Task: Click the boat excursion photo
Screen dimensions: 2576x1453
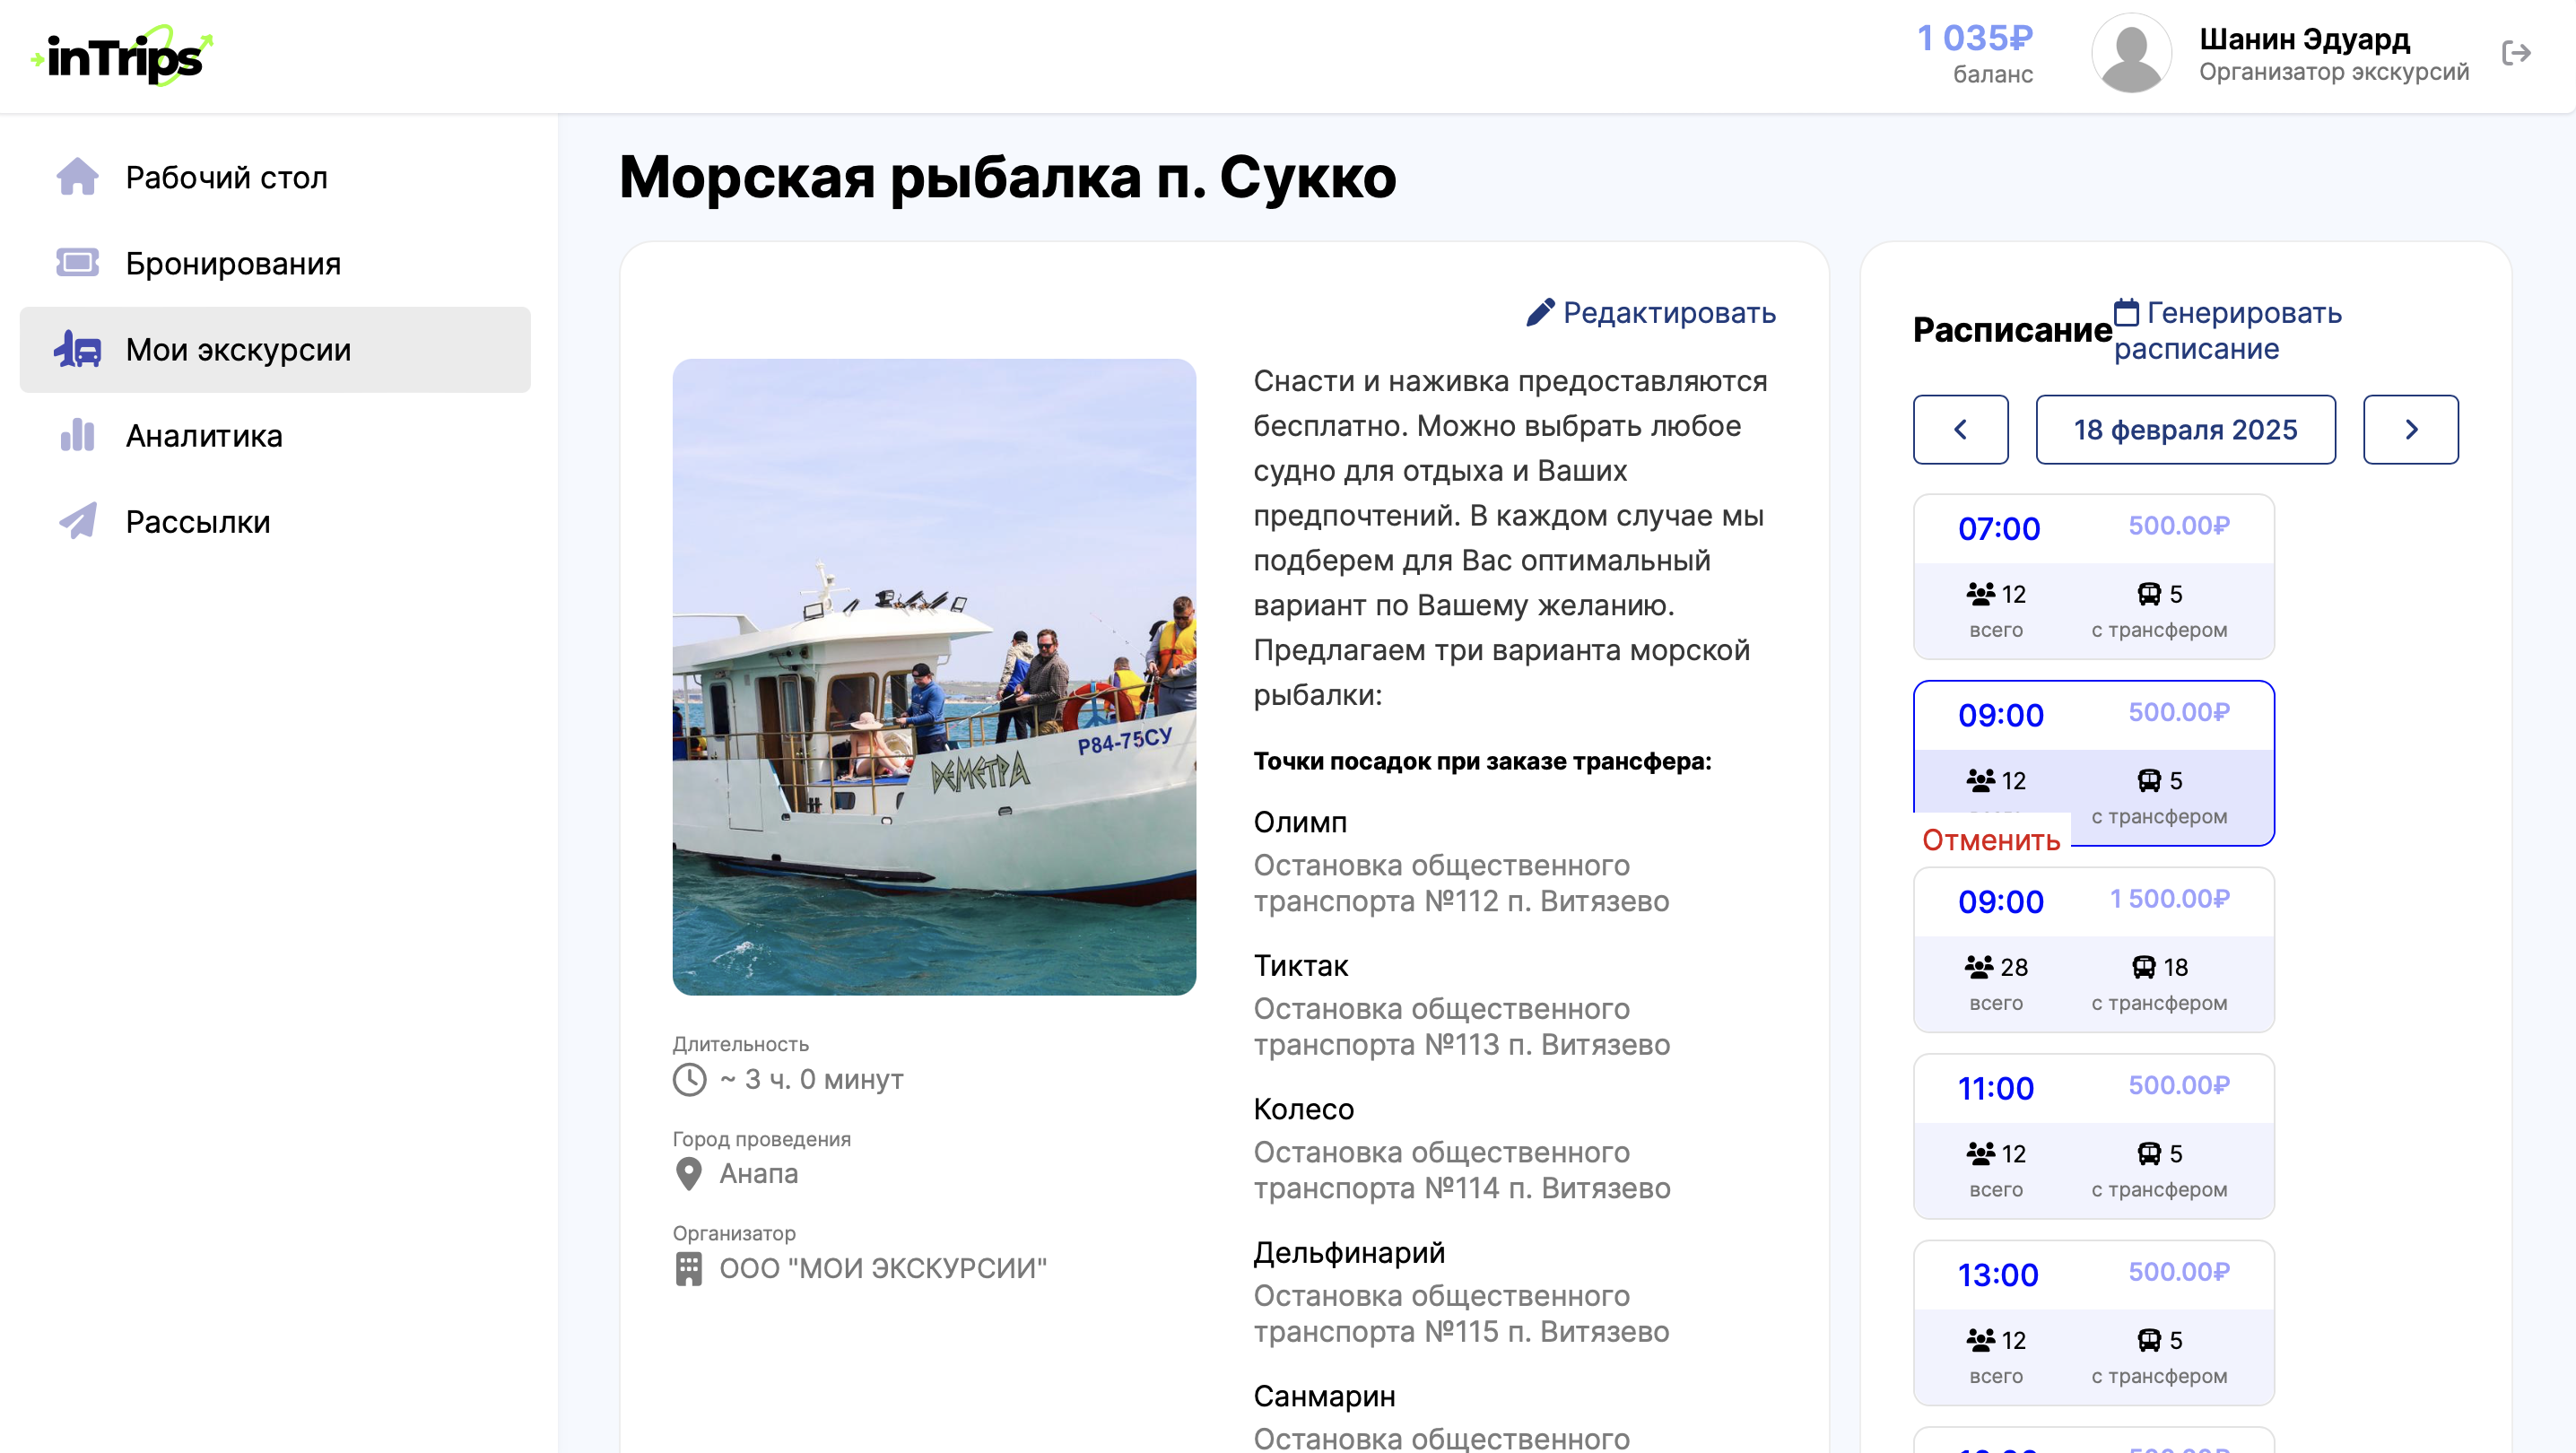Action: 933,676
